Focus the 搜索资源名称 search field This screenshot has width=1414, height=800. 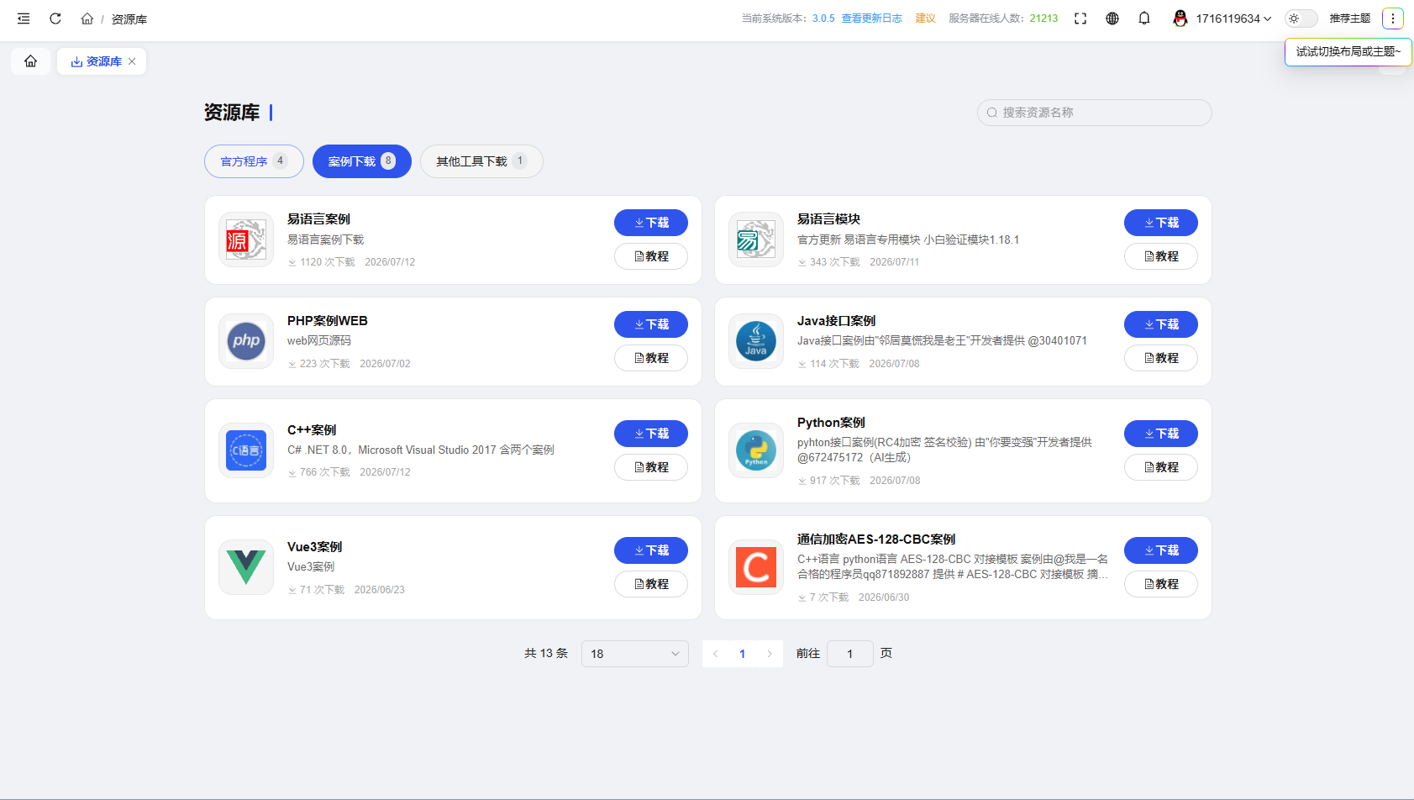tap(1095, 113)
